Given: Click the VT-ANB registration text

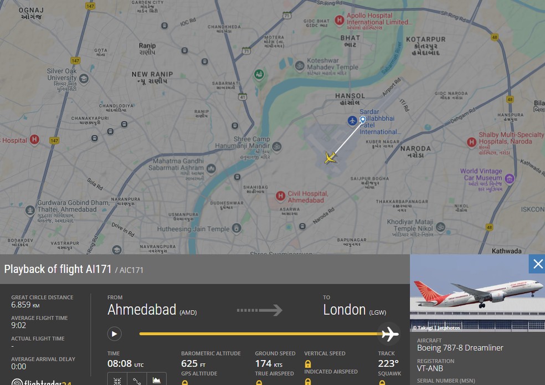Looking at the screenshot, I should tap(430, 368).
